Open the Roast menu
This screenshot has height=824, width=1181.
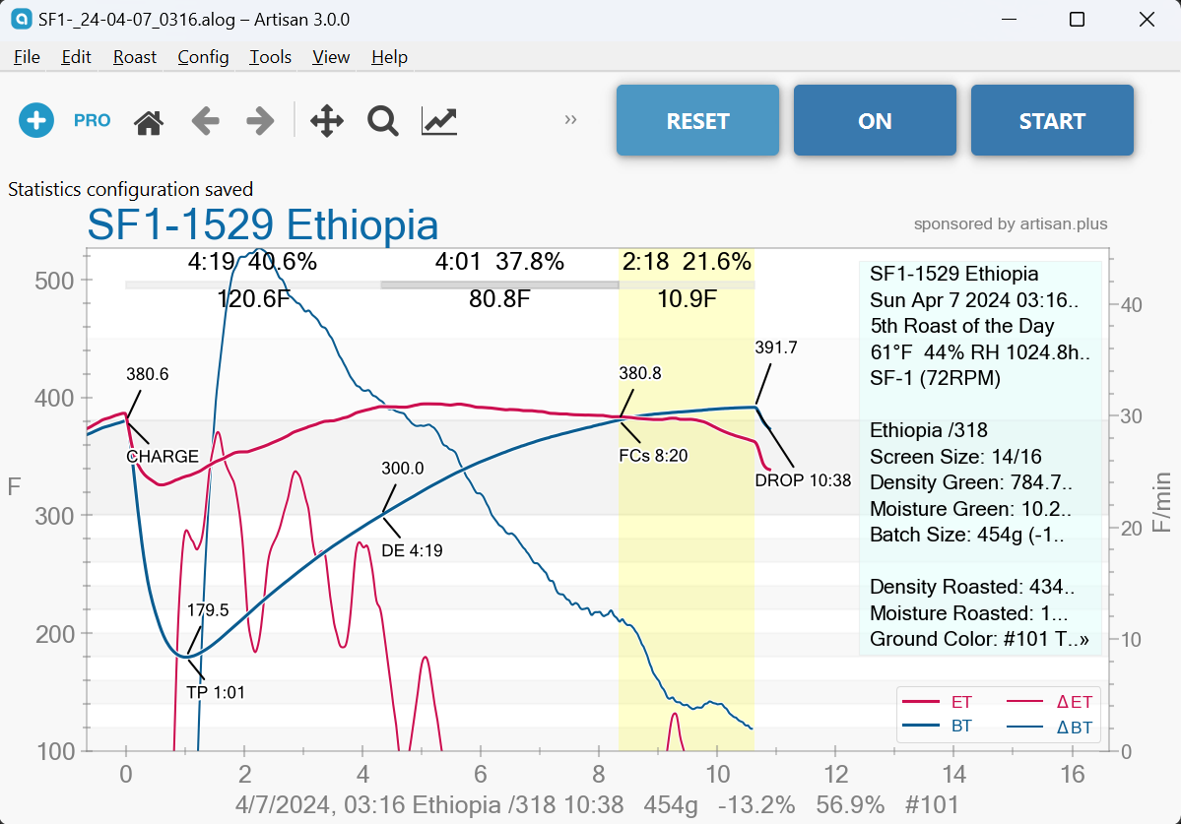[135, 57]
